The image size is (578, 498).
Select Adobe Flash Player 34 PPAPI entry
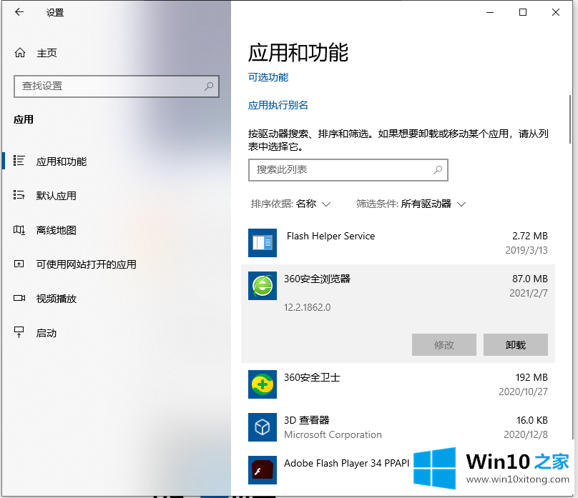(x=346, y=463)
